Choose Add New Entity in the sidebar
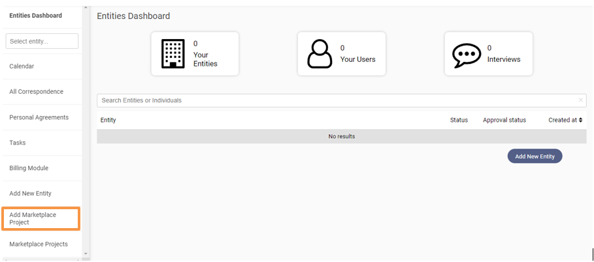This screenshot has height=262, width=594. pyautogui.click(x=30, y=194)
